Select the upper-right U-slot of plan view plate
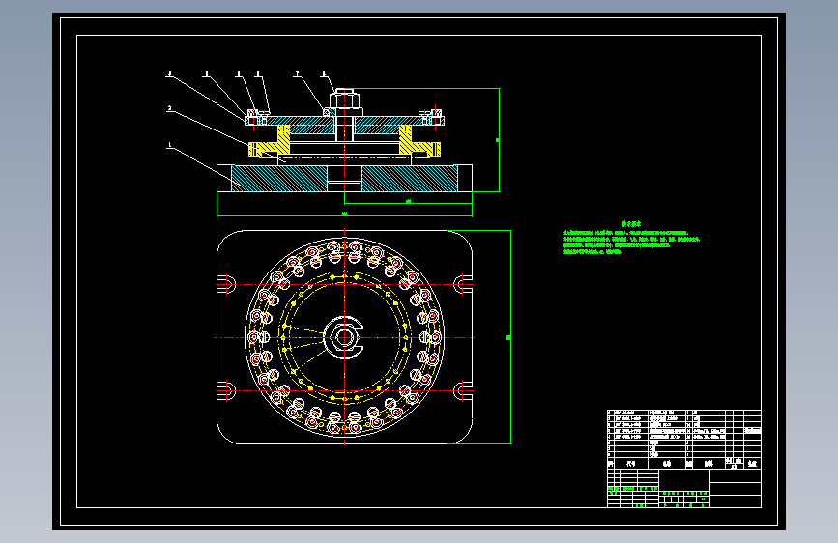The height and width of the screenshot is (543, 838). 463,284
